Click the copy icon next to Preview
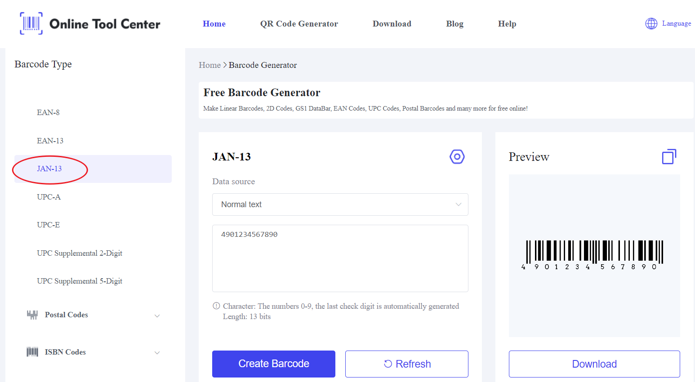Image resolution: width=695 pixels, height=382 pixels. pos(669,156)
